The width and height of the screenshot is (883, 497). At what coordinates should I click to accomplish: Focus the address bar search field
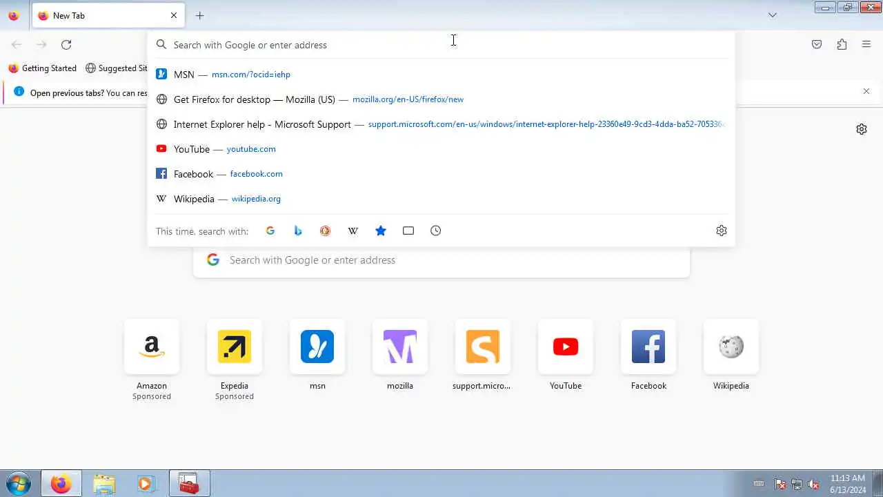tap(441, 45)
